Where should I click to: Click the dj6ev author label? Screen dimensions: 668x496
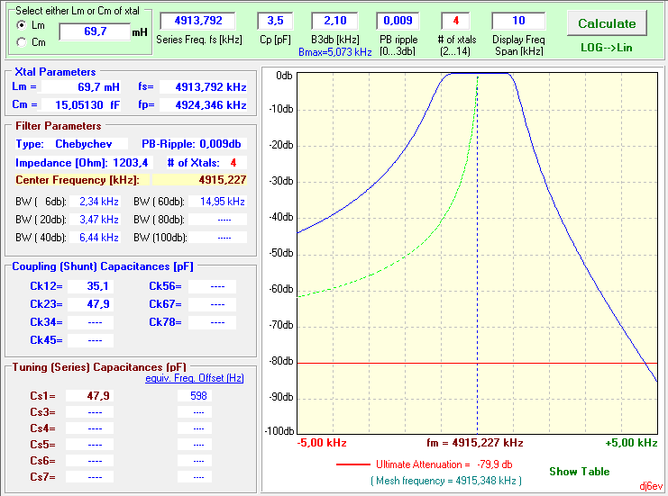(x=650, y=486)
